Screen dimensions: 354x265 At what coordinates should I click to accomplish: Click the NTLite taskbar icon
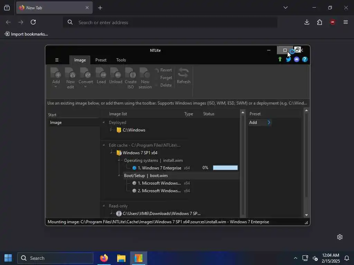139,258
